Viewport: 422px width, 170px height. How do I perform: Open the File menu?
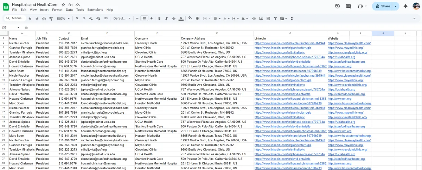coord(15,10)
